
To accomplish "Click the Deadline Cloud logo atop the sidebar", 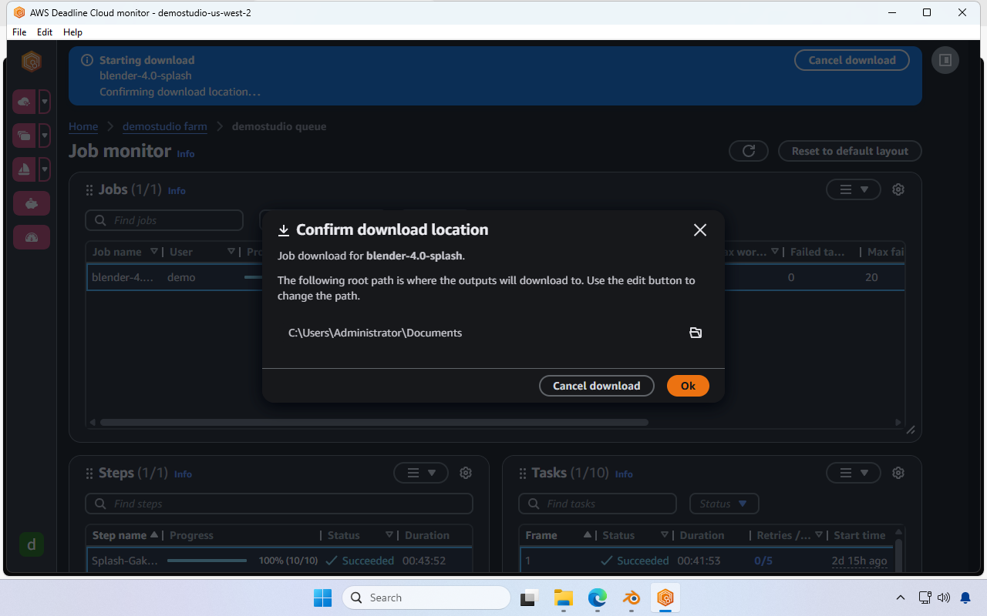I will pyautogui.click(x=32, y=61).
